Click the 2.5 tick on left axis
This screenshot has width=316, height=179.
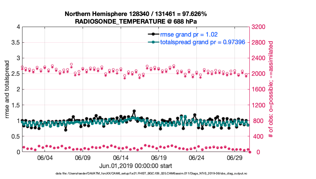coord(14,74)
